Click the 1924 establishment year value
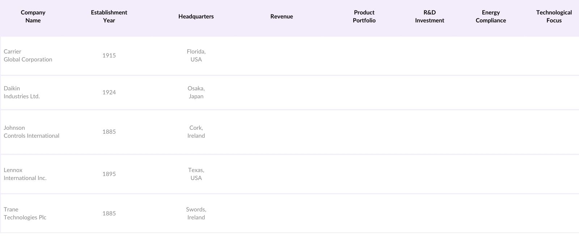Viewport: 579px width, 236px height. coord(109,93)
